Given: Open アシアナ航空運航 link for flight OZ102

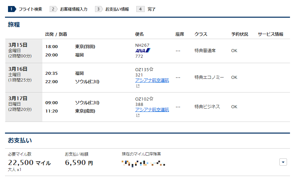Looking at the screenshot, I should [152, 110].
